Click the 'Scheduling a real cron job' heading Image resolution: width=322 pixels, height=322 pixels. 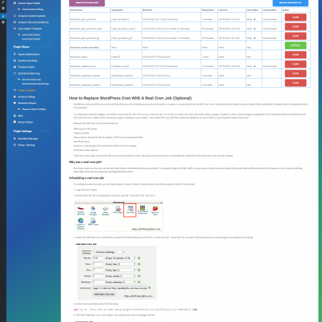[x=87, y=178]
